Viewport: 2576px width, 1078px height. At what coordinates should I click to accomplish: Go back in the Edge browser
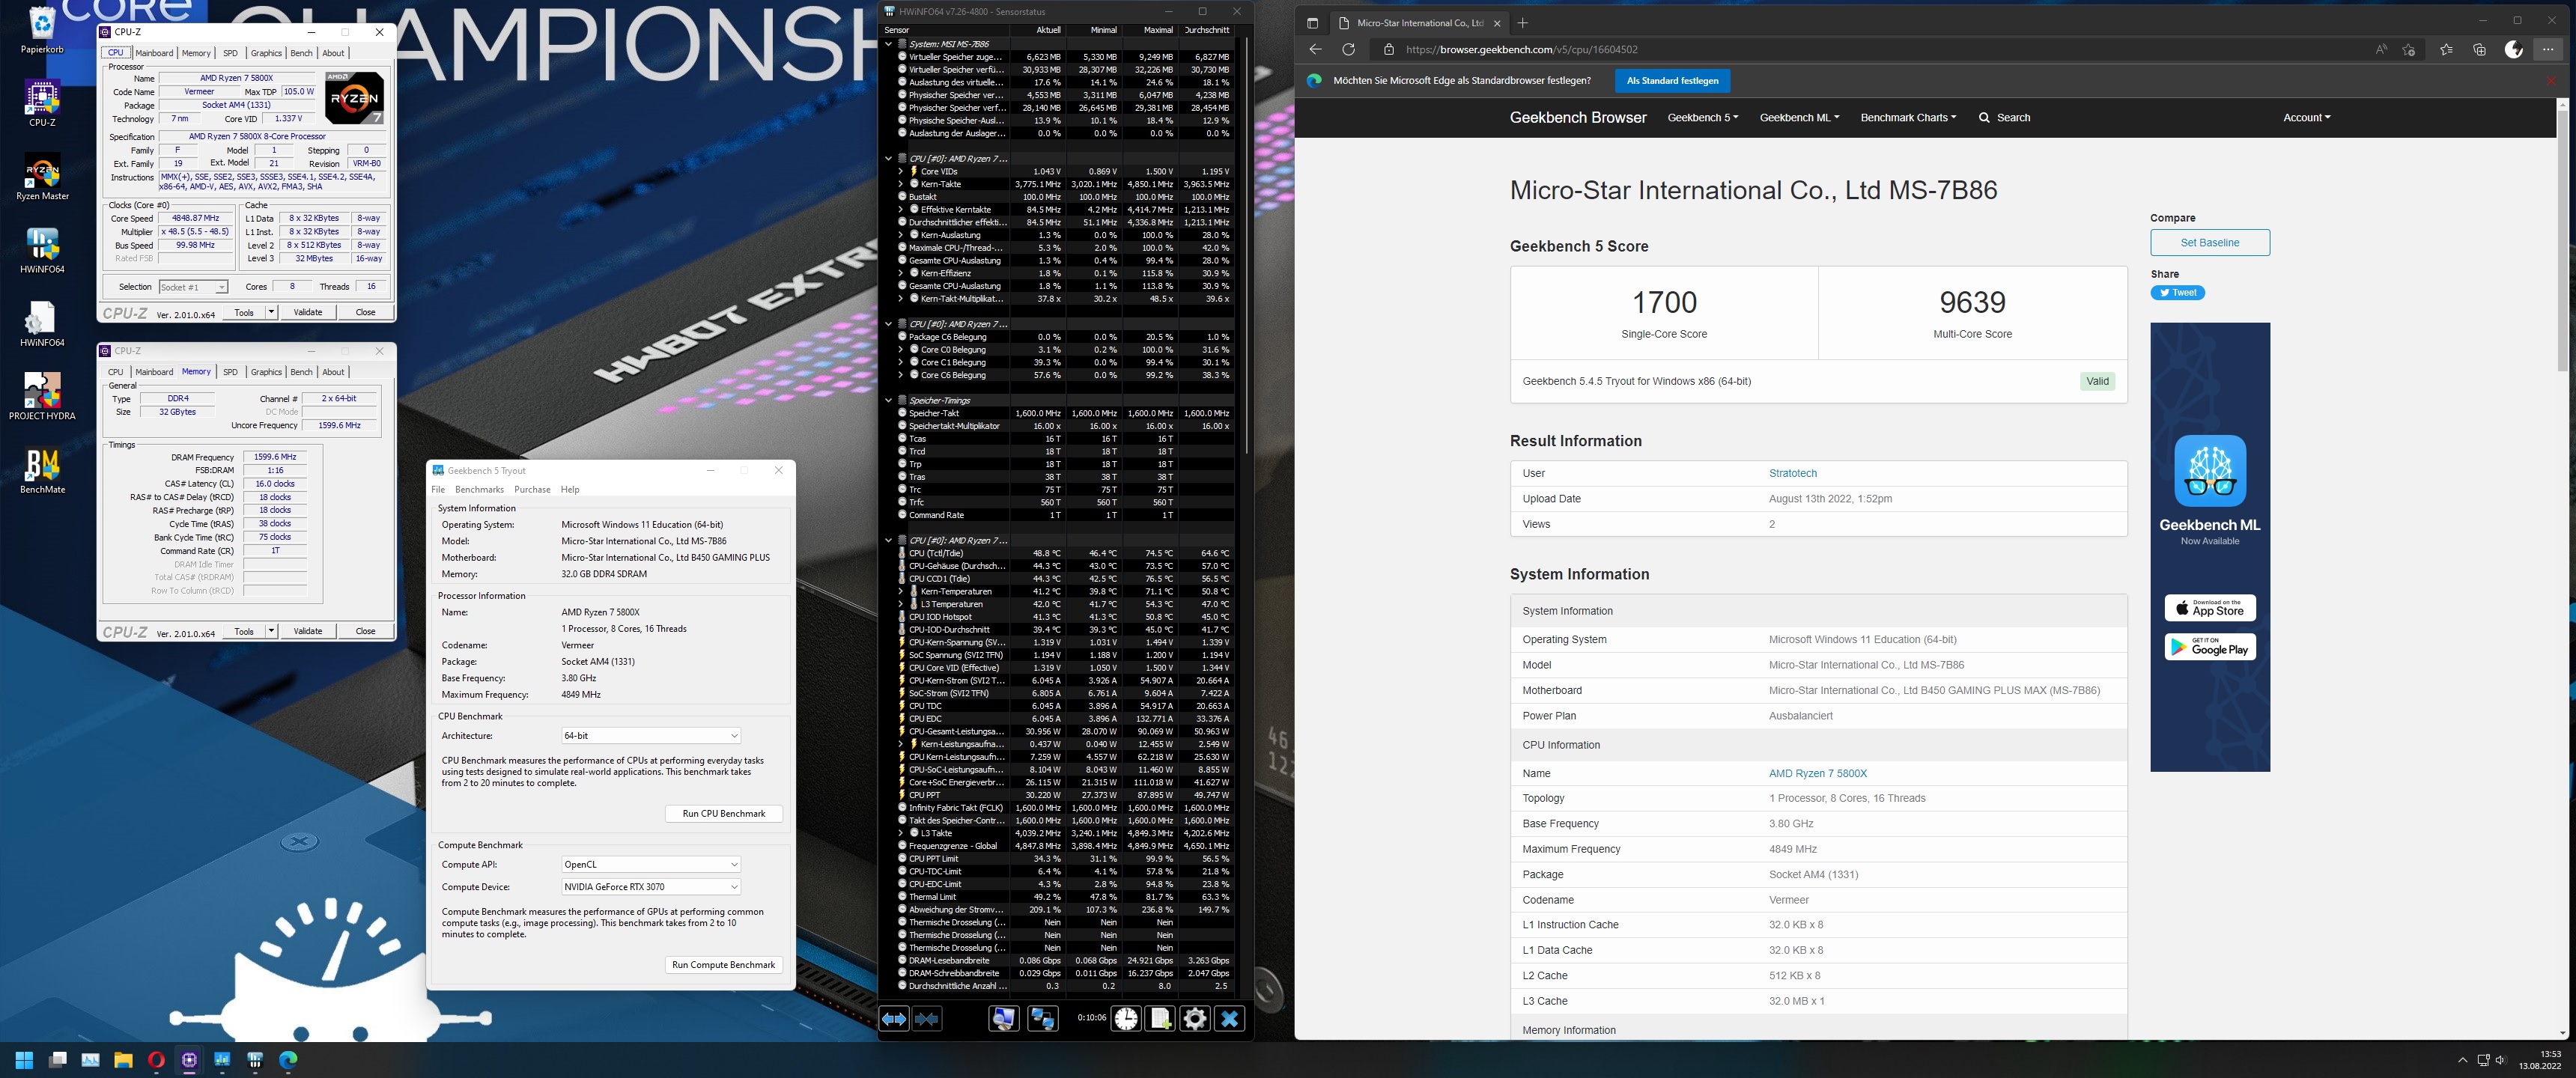coord(1315,49)
